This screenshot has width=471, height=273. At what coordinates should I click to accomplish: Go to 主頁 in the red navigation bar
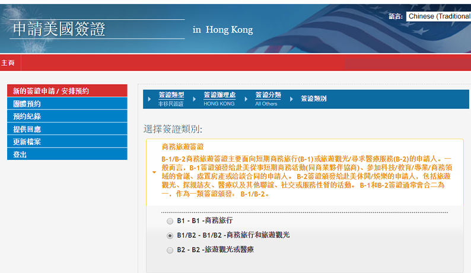coord(8,62)
